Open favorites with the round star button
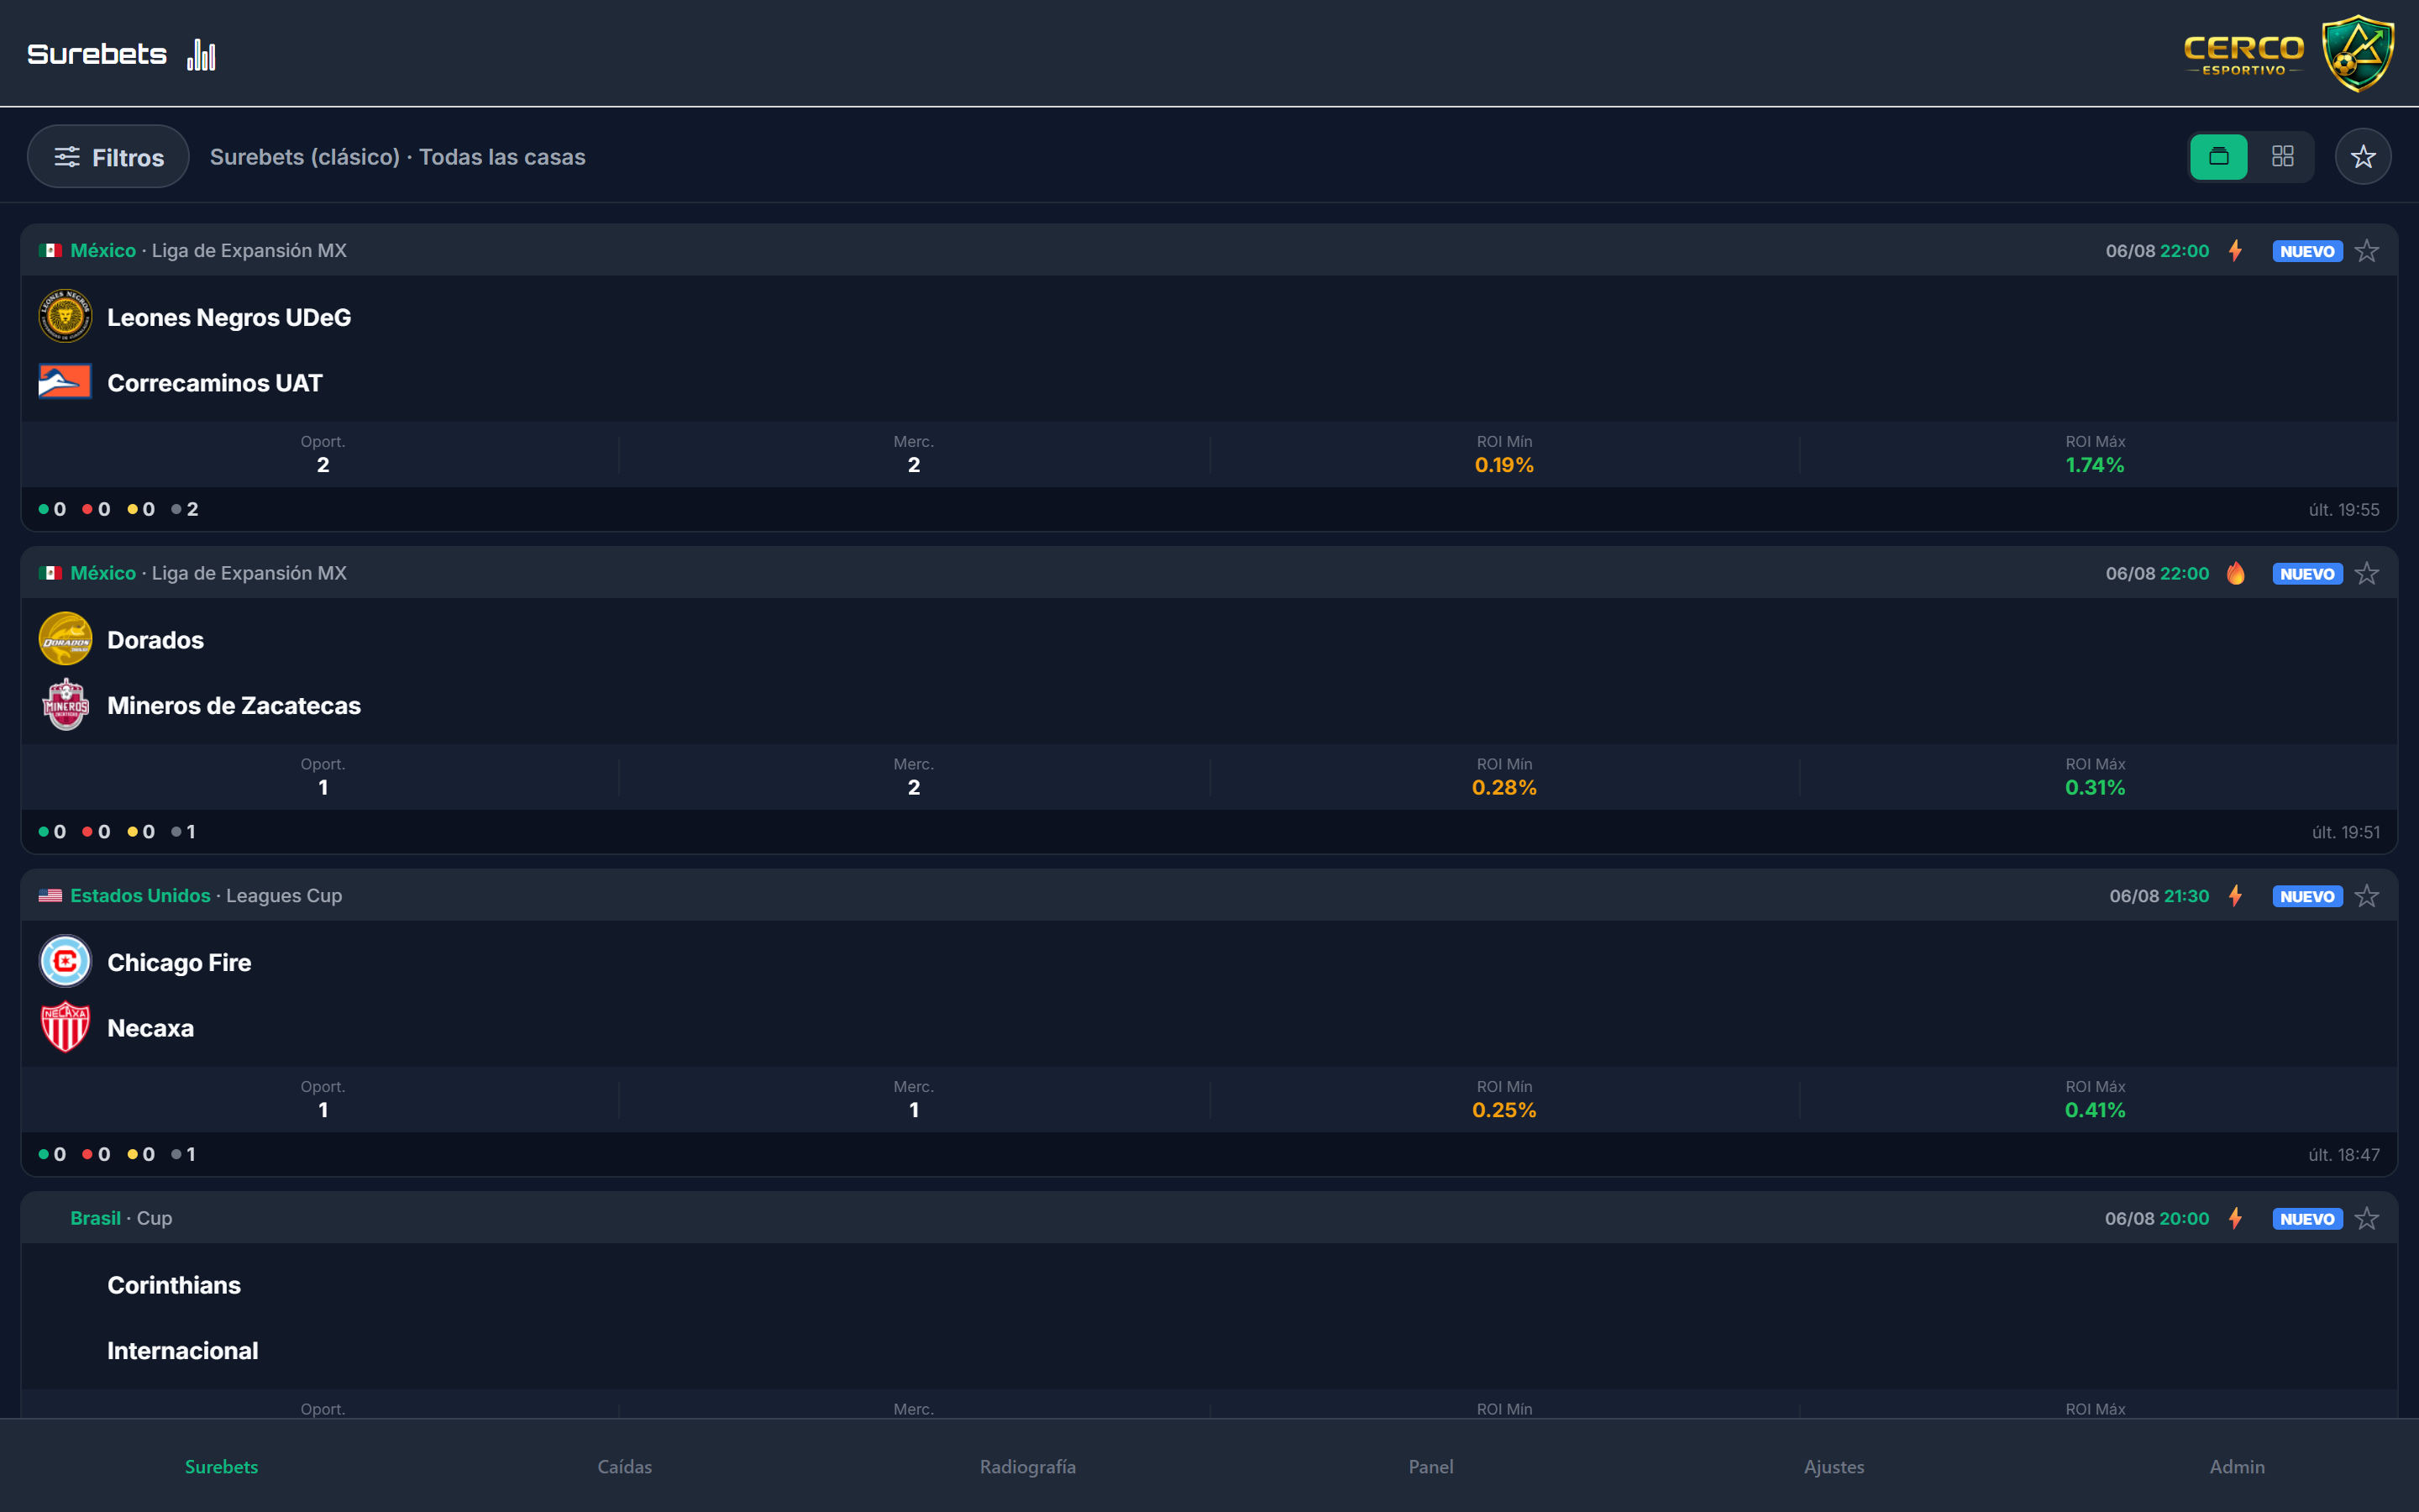The image size is (2419, 1512). coord(2363,157)
